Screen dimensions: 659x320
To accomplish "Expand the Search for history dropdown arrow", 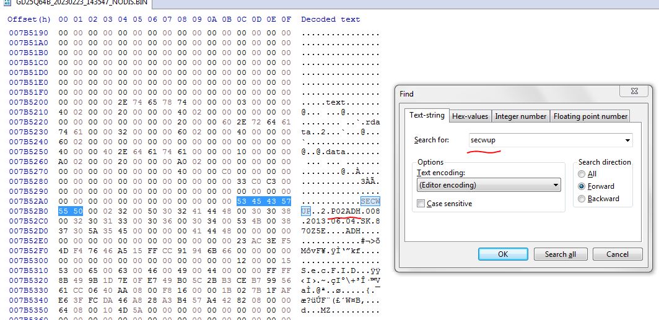I will 627,141.
